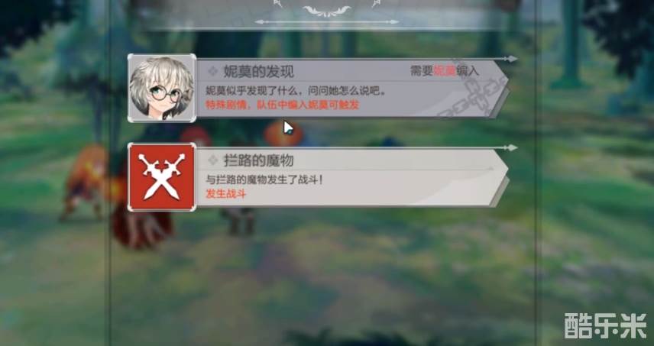Viewport: 654px width, 346px height.
Task: Click red 发生战斗 outcome text
Action: [225, 193]
